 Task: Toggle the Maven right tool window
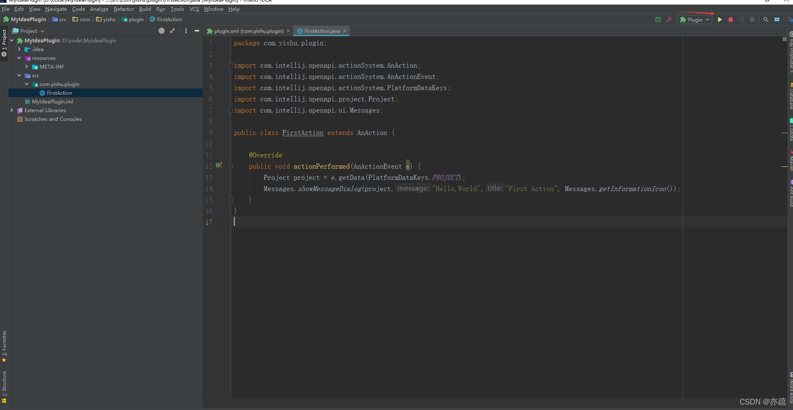tap(791, 160)
